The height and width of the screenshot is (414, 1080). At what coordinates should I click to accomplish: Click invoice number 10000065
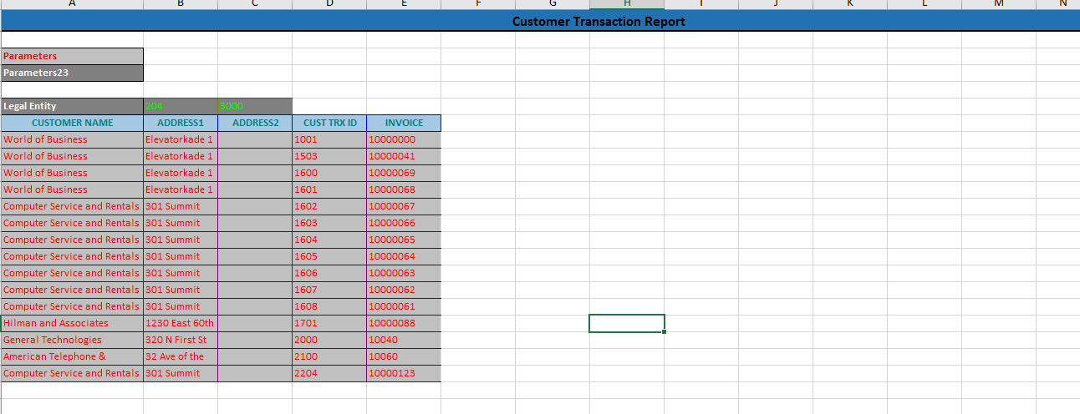404,240
